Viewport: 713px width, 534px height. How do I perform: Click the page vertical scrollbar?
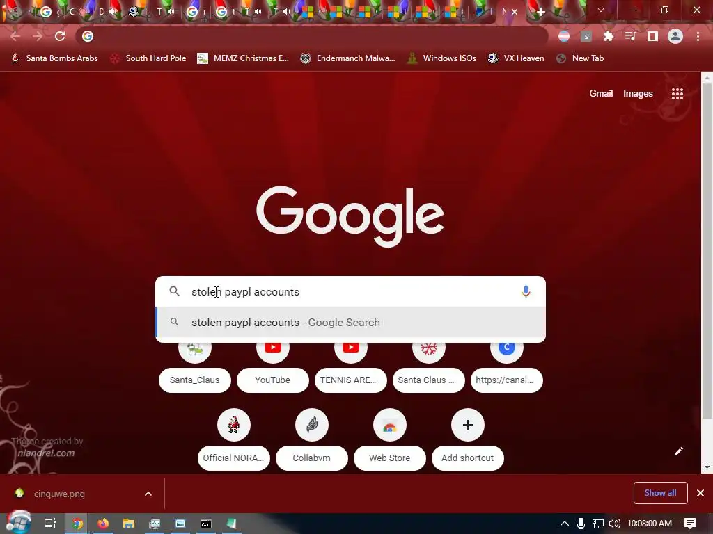pos(706,250)
